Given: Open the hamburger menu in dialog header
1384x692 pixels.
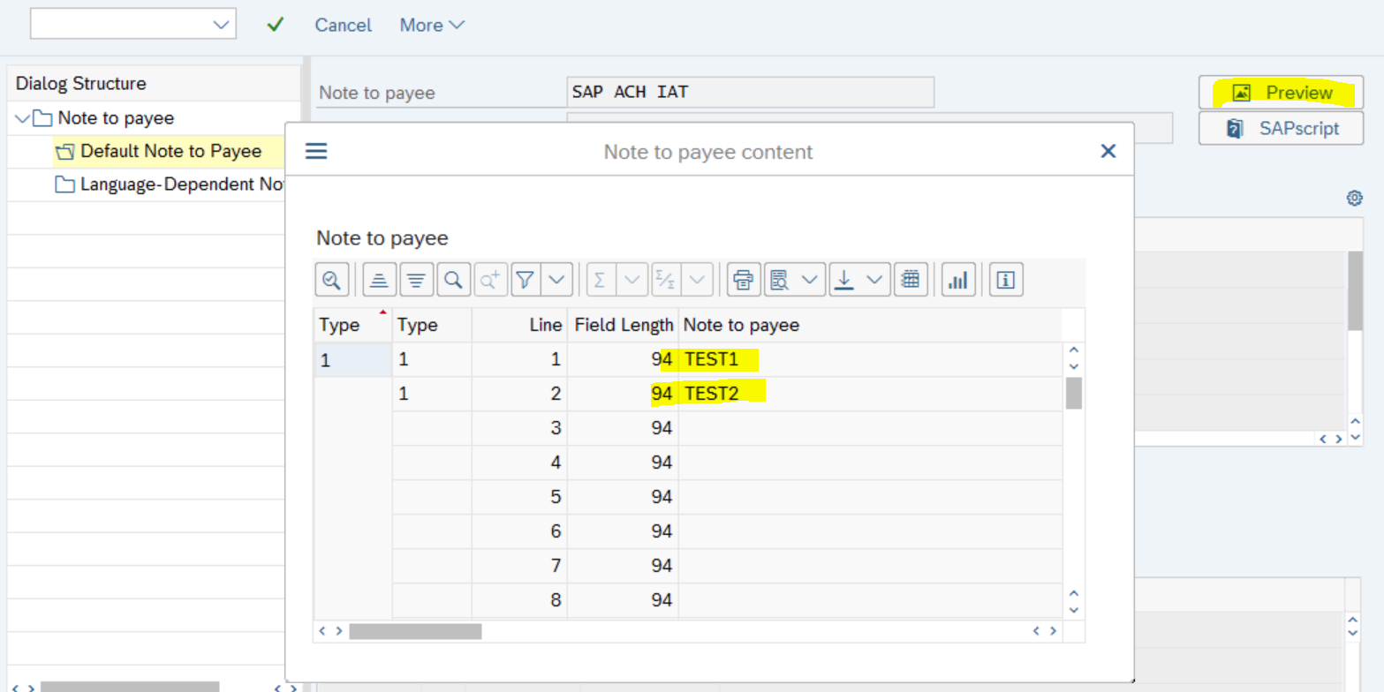Looking at the screenshot, I should coord(316,152).
